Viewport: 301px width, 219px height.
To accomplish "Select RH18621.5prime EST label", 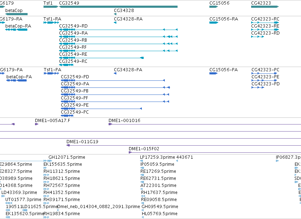I will 62,178.
